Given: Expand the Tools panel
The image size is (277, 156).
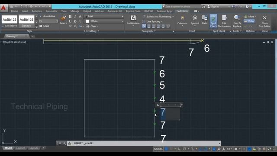Looking at the screenshot, I should tap(237, 31).
